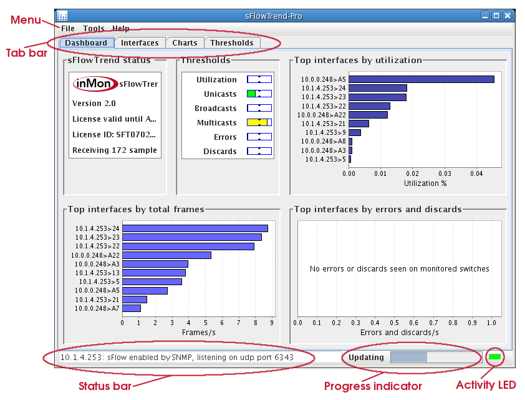The image size is (525, 400).
Task: Click the 10.1.4.253>22 total frames bar
Action: 188,246
